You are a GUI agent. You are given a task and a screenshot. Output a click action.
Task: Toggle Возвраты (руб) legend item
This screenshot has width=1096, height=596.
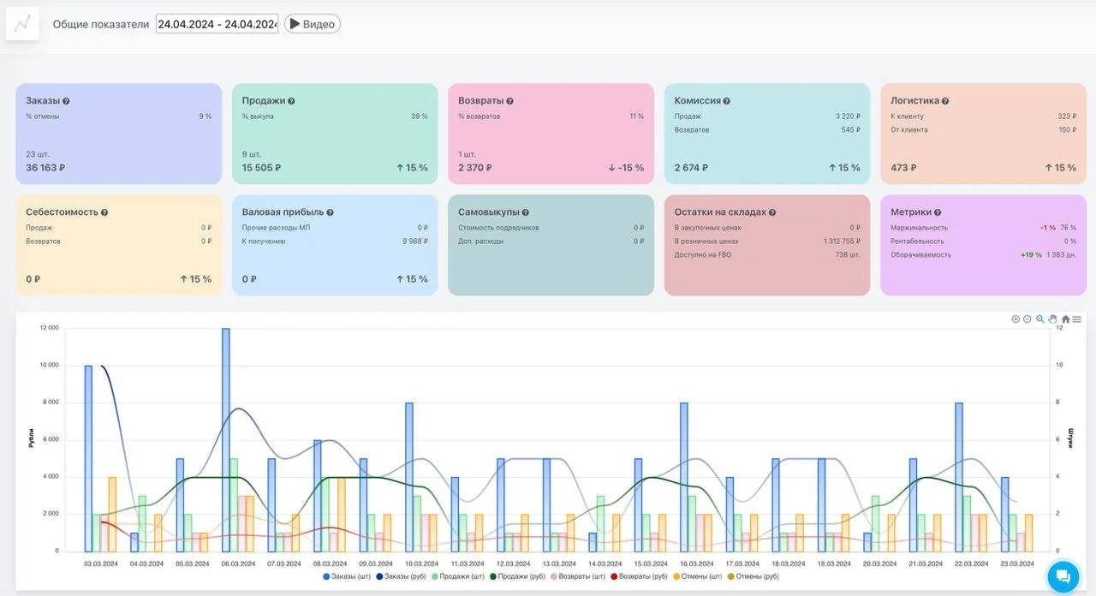click(x=637, y=576)
